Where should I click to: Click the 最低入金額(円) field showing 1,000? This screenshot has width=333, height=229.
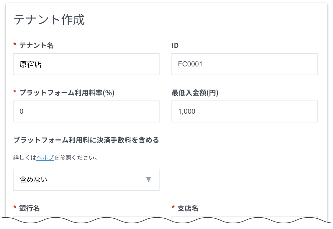pyautogui.click(x=244, y=112)
